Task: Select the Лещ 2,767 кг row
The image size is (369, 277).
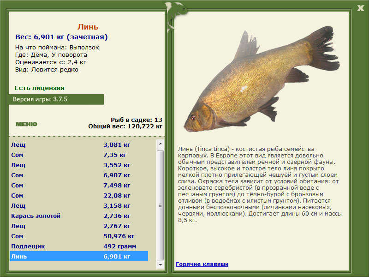Action: point(79,226)
